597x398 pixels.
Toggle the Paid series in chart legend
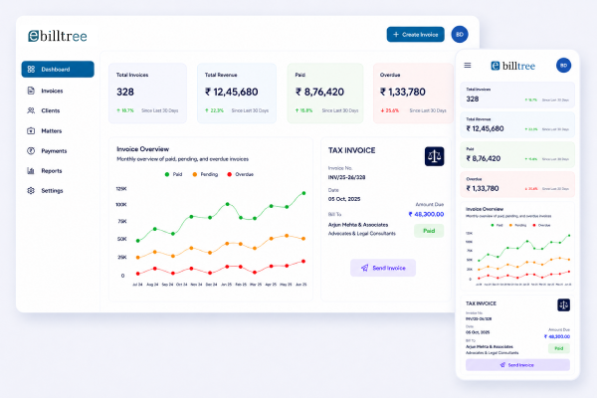click(173, 174)
